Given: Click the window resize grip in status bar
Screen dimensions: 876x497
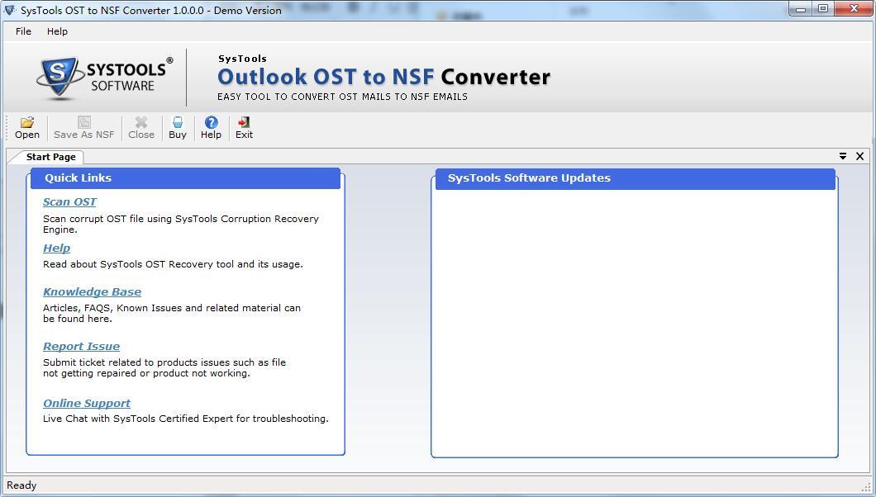Looking at the screenshot, I should [x=867, y=487].
